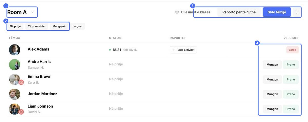The image size is (308, 122).
Task: Click the Shto fëmijë button
Action: (277, 12)
